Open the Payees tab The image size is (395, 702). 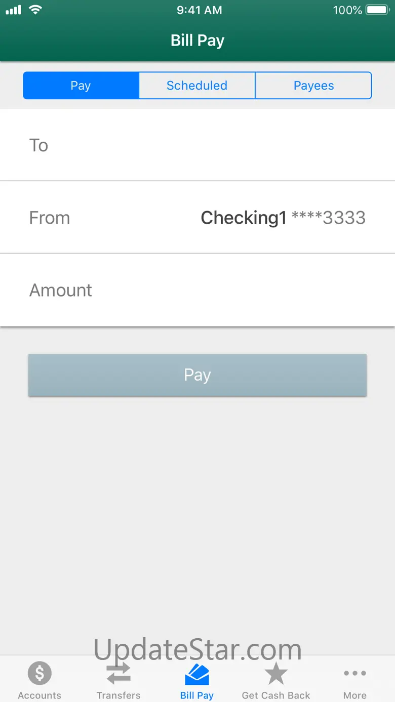(313, 86)
